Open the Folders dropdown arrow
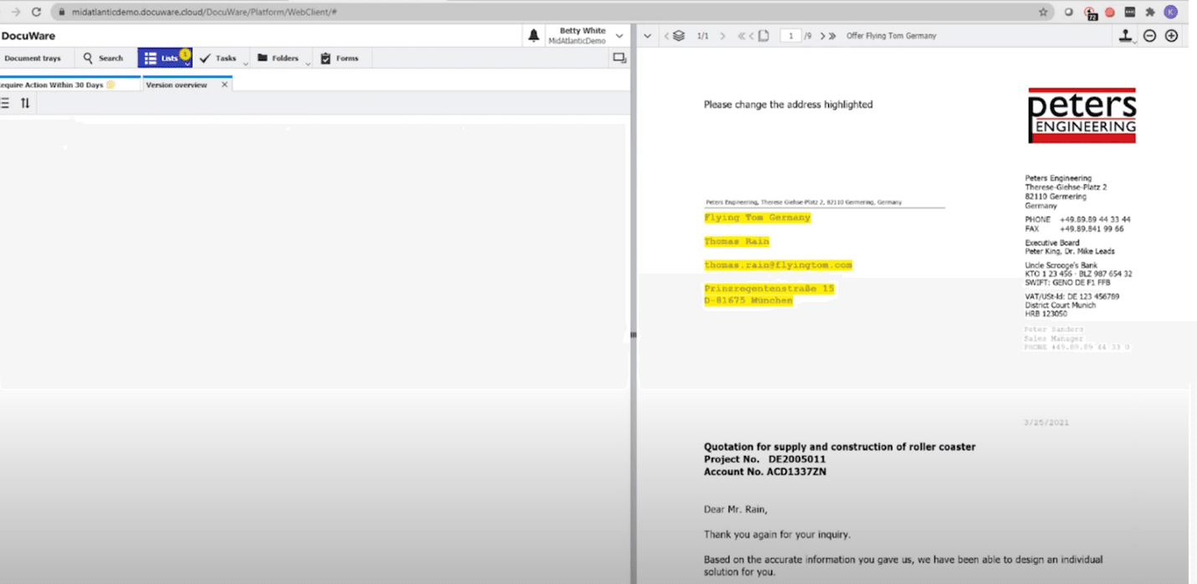Viewport: 1197px width, 584px height. [308, 64]
